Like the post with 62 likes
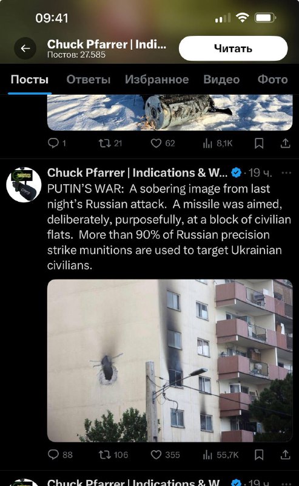299x486 pixels. (163, 143)
